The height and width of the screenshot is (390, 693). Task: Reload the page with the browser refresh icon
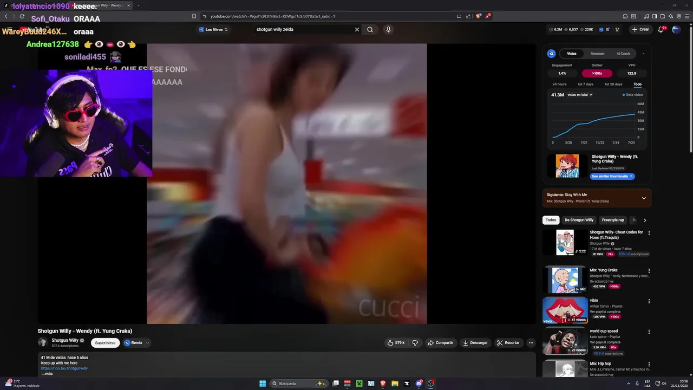22,16
